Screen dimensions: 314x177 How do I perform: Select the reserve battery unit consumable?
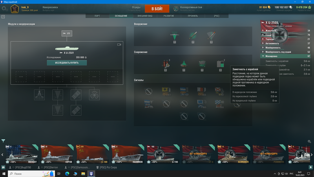tap(221, 64)
